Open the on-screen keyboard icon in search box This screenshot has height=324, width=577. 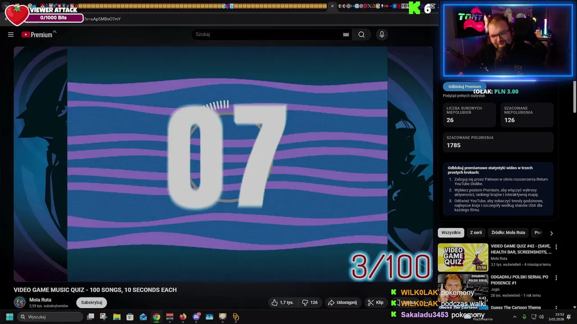pyautogui.click(x=346, y=35)
